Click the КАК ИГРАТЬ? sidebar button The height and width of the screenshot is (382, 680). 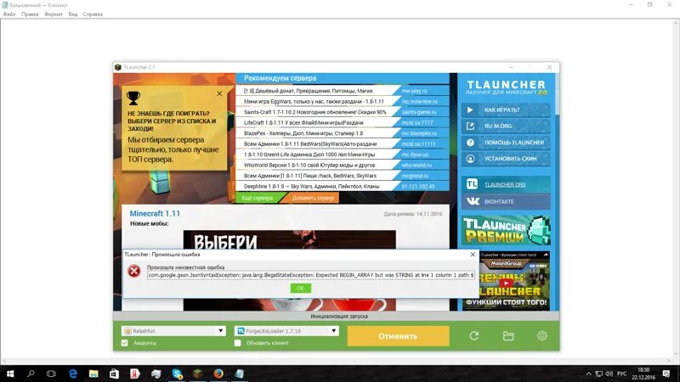coord(506,110)
